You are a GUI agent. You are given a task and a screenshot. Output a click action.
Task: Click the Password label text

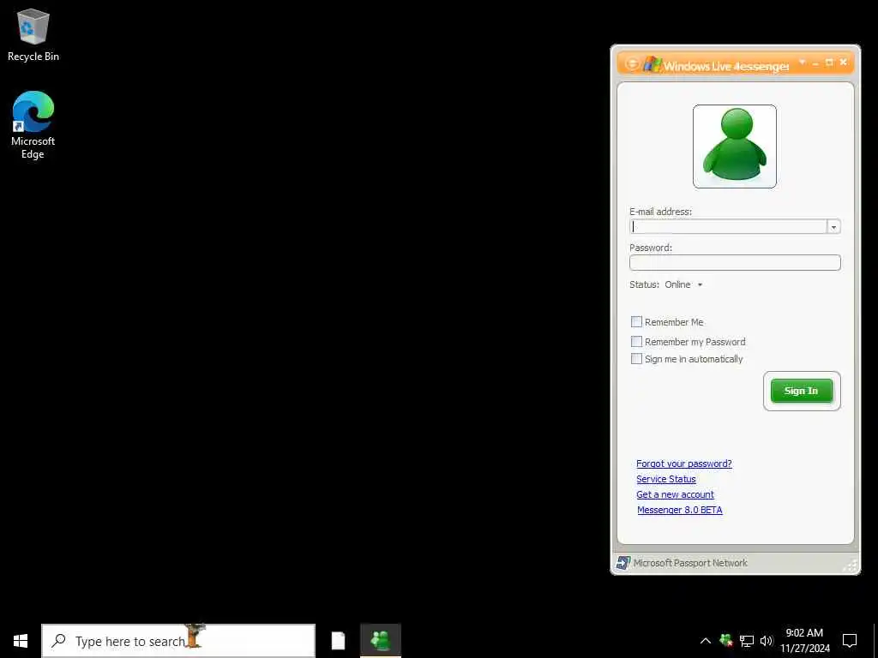650,248
